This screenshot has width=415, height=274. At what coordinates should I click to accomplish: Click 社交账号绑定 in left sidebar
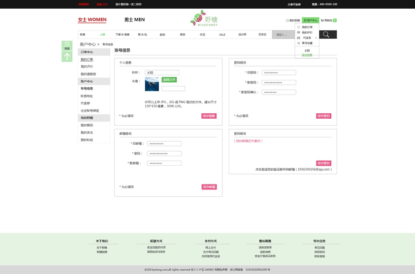point(90,111)
